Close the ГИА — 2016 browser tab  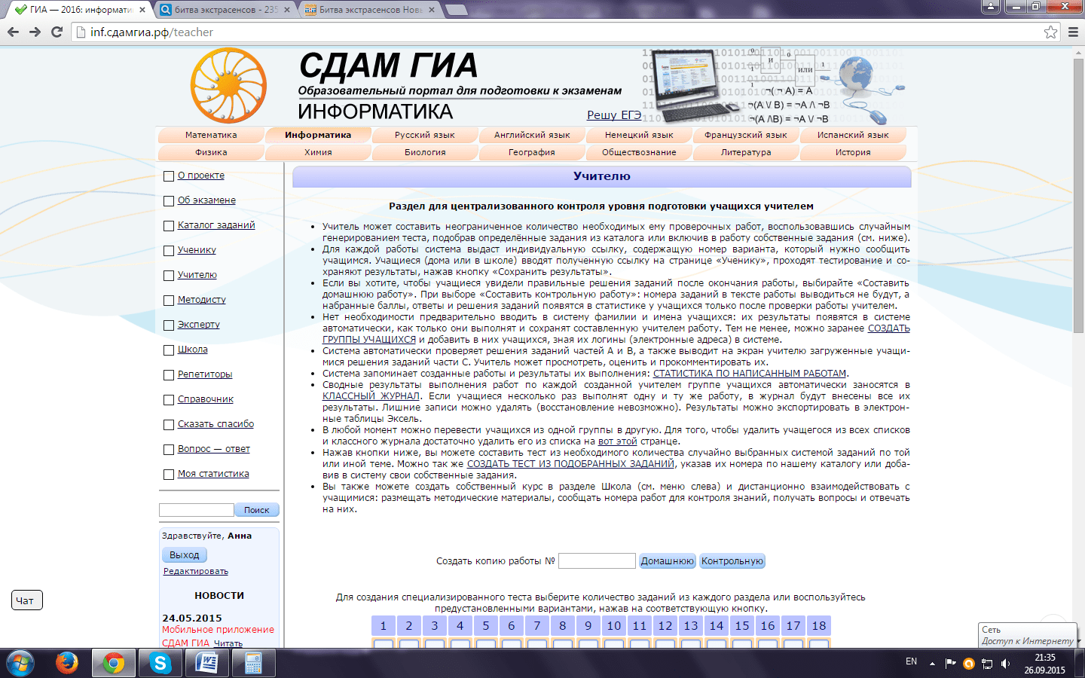141,10
